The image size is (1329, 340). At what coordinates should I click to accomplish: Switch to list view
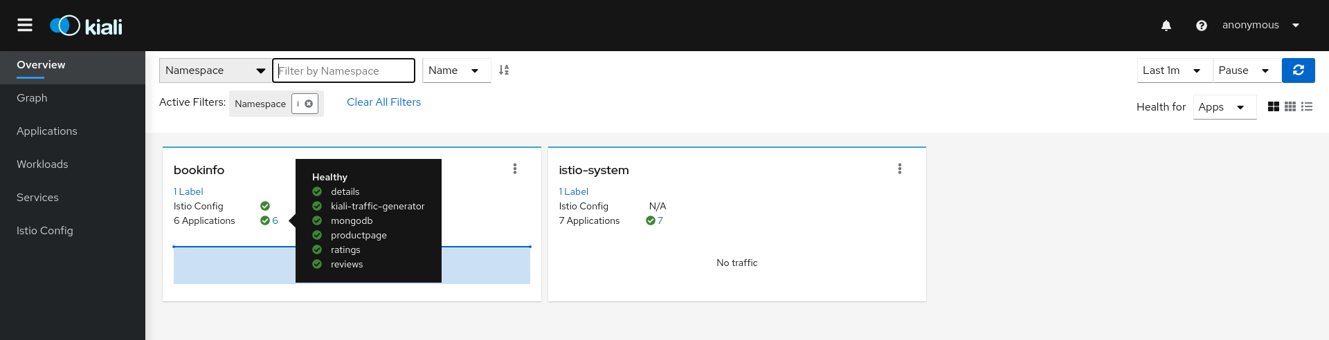tap(1307, 106)
